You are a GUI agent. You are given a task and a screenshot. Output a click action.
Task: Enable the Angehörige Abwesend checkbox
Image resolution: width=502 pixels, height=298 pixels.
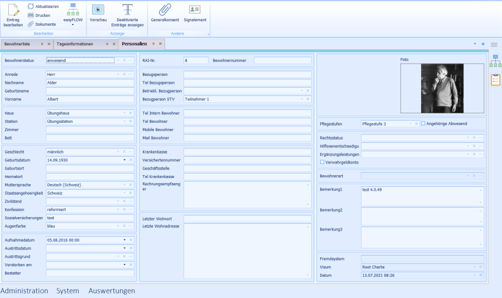pos(424,123)
